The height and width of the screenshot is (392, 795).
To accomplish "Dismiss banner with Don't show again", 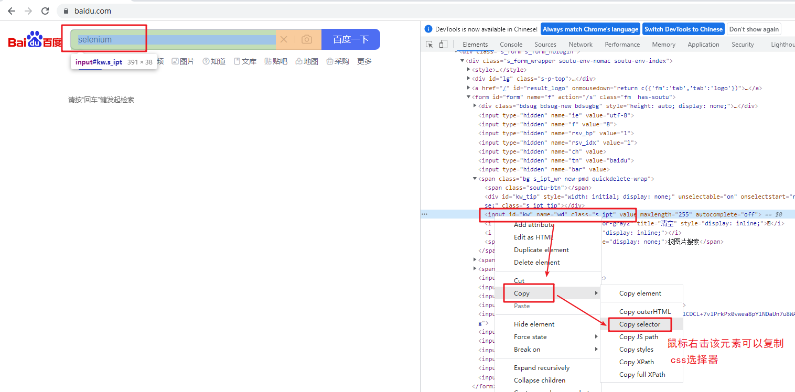I will click(x=754, y=29).
